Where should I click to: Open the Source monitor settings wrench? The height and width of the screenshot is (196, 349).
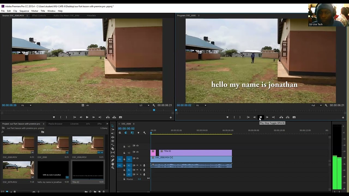click(x=154, y=105)
